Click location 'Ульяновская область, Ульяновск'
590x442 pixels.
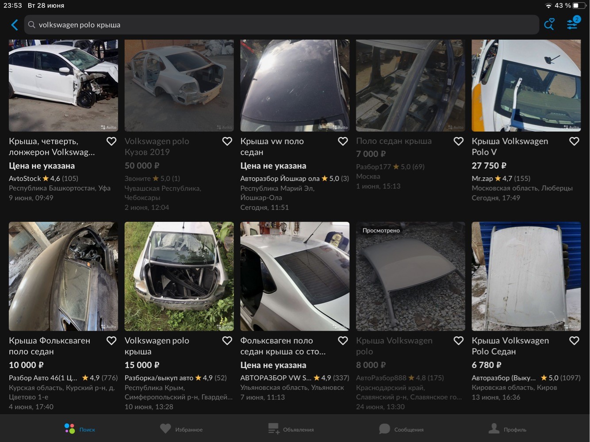pyautogui.click(x=292, y=388)
